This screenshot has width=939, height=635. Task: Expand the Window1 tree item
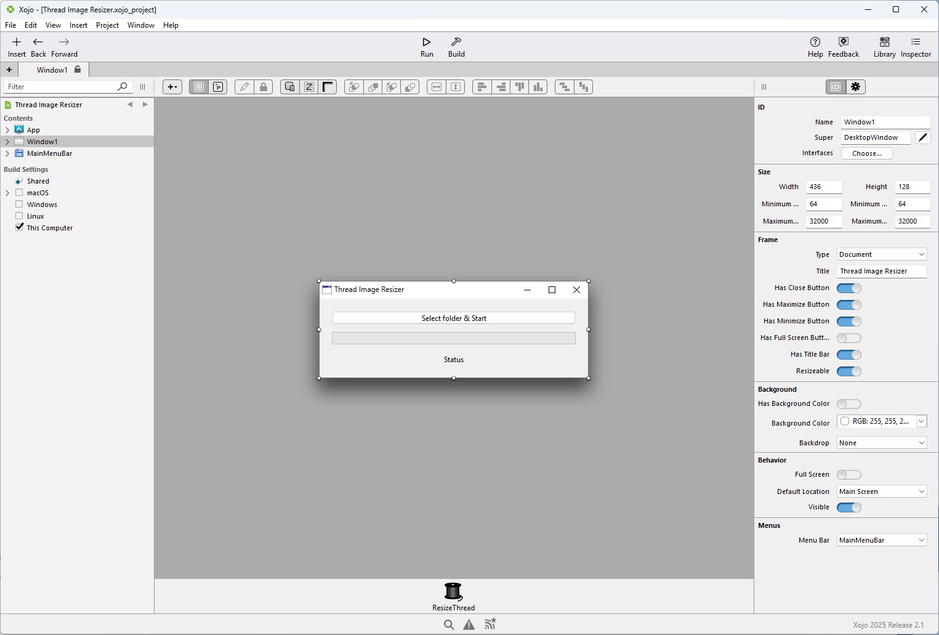click(7, 142)
